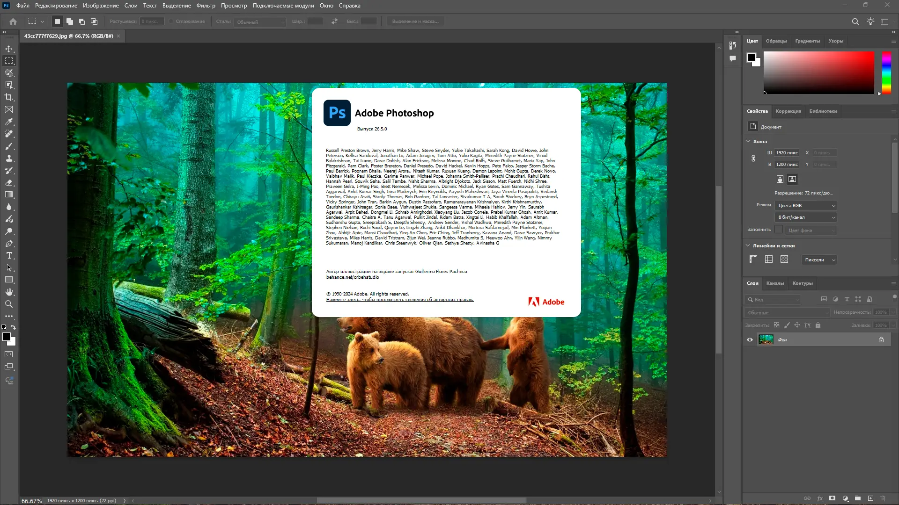The image size is (899, 505).
Task: Collapse the Холст section
Action: (x=748, y=141)
